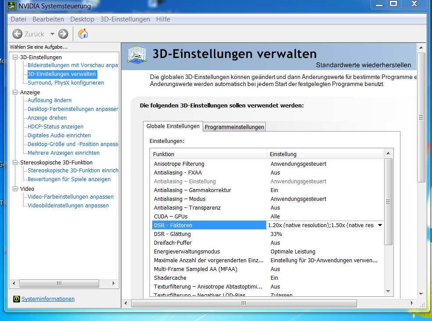Viewport: 432px width, 321px height.
Task: Select the CUDA – GPUs row
Action: tap(268, 217)
